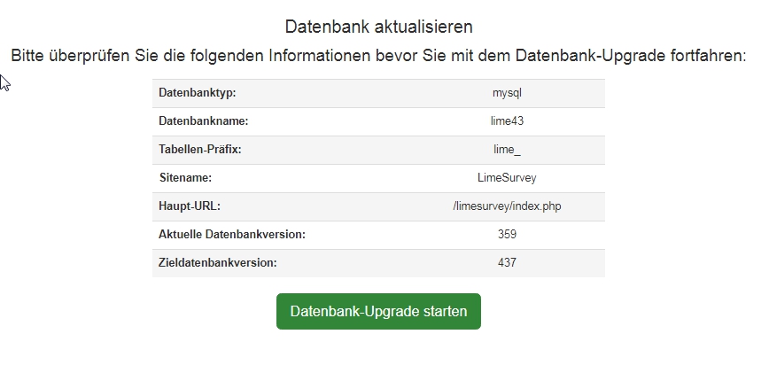The height and width of the screenshot is (365, 769).
Task: Select the 'Tabellen-Präfix:' row label
Action: click(199, 150)
